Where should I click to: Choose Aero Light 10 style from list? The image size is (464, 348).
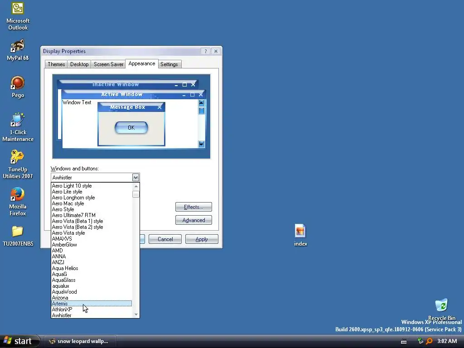[92, 186]
